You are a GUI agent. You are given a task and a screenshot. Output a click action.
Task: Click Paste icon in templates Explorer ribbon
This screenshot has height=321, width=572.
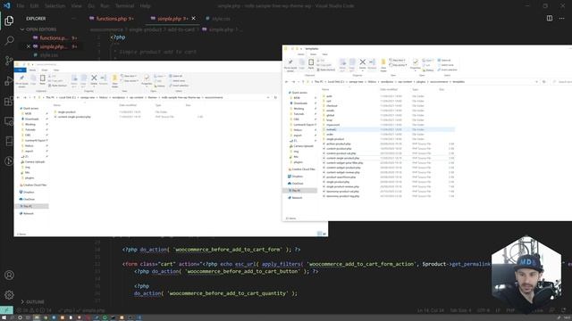(311, 63)
